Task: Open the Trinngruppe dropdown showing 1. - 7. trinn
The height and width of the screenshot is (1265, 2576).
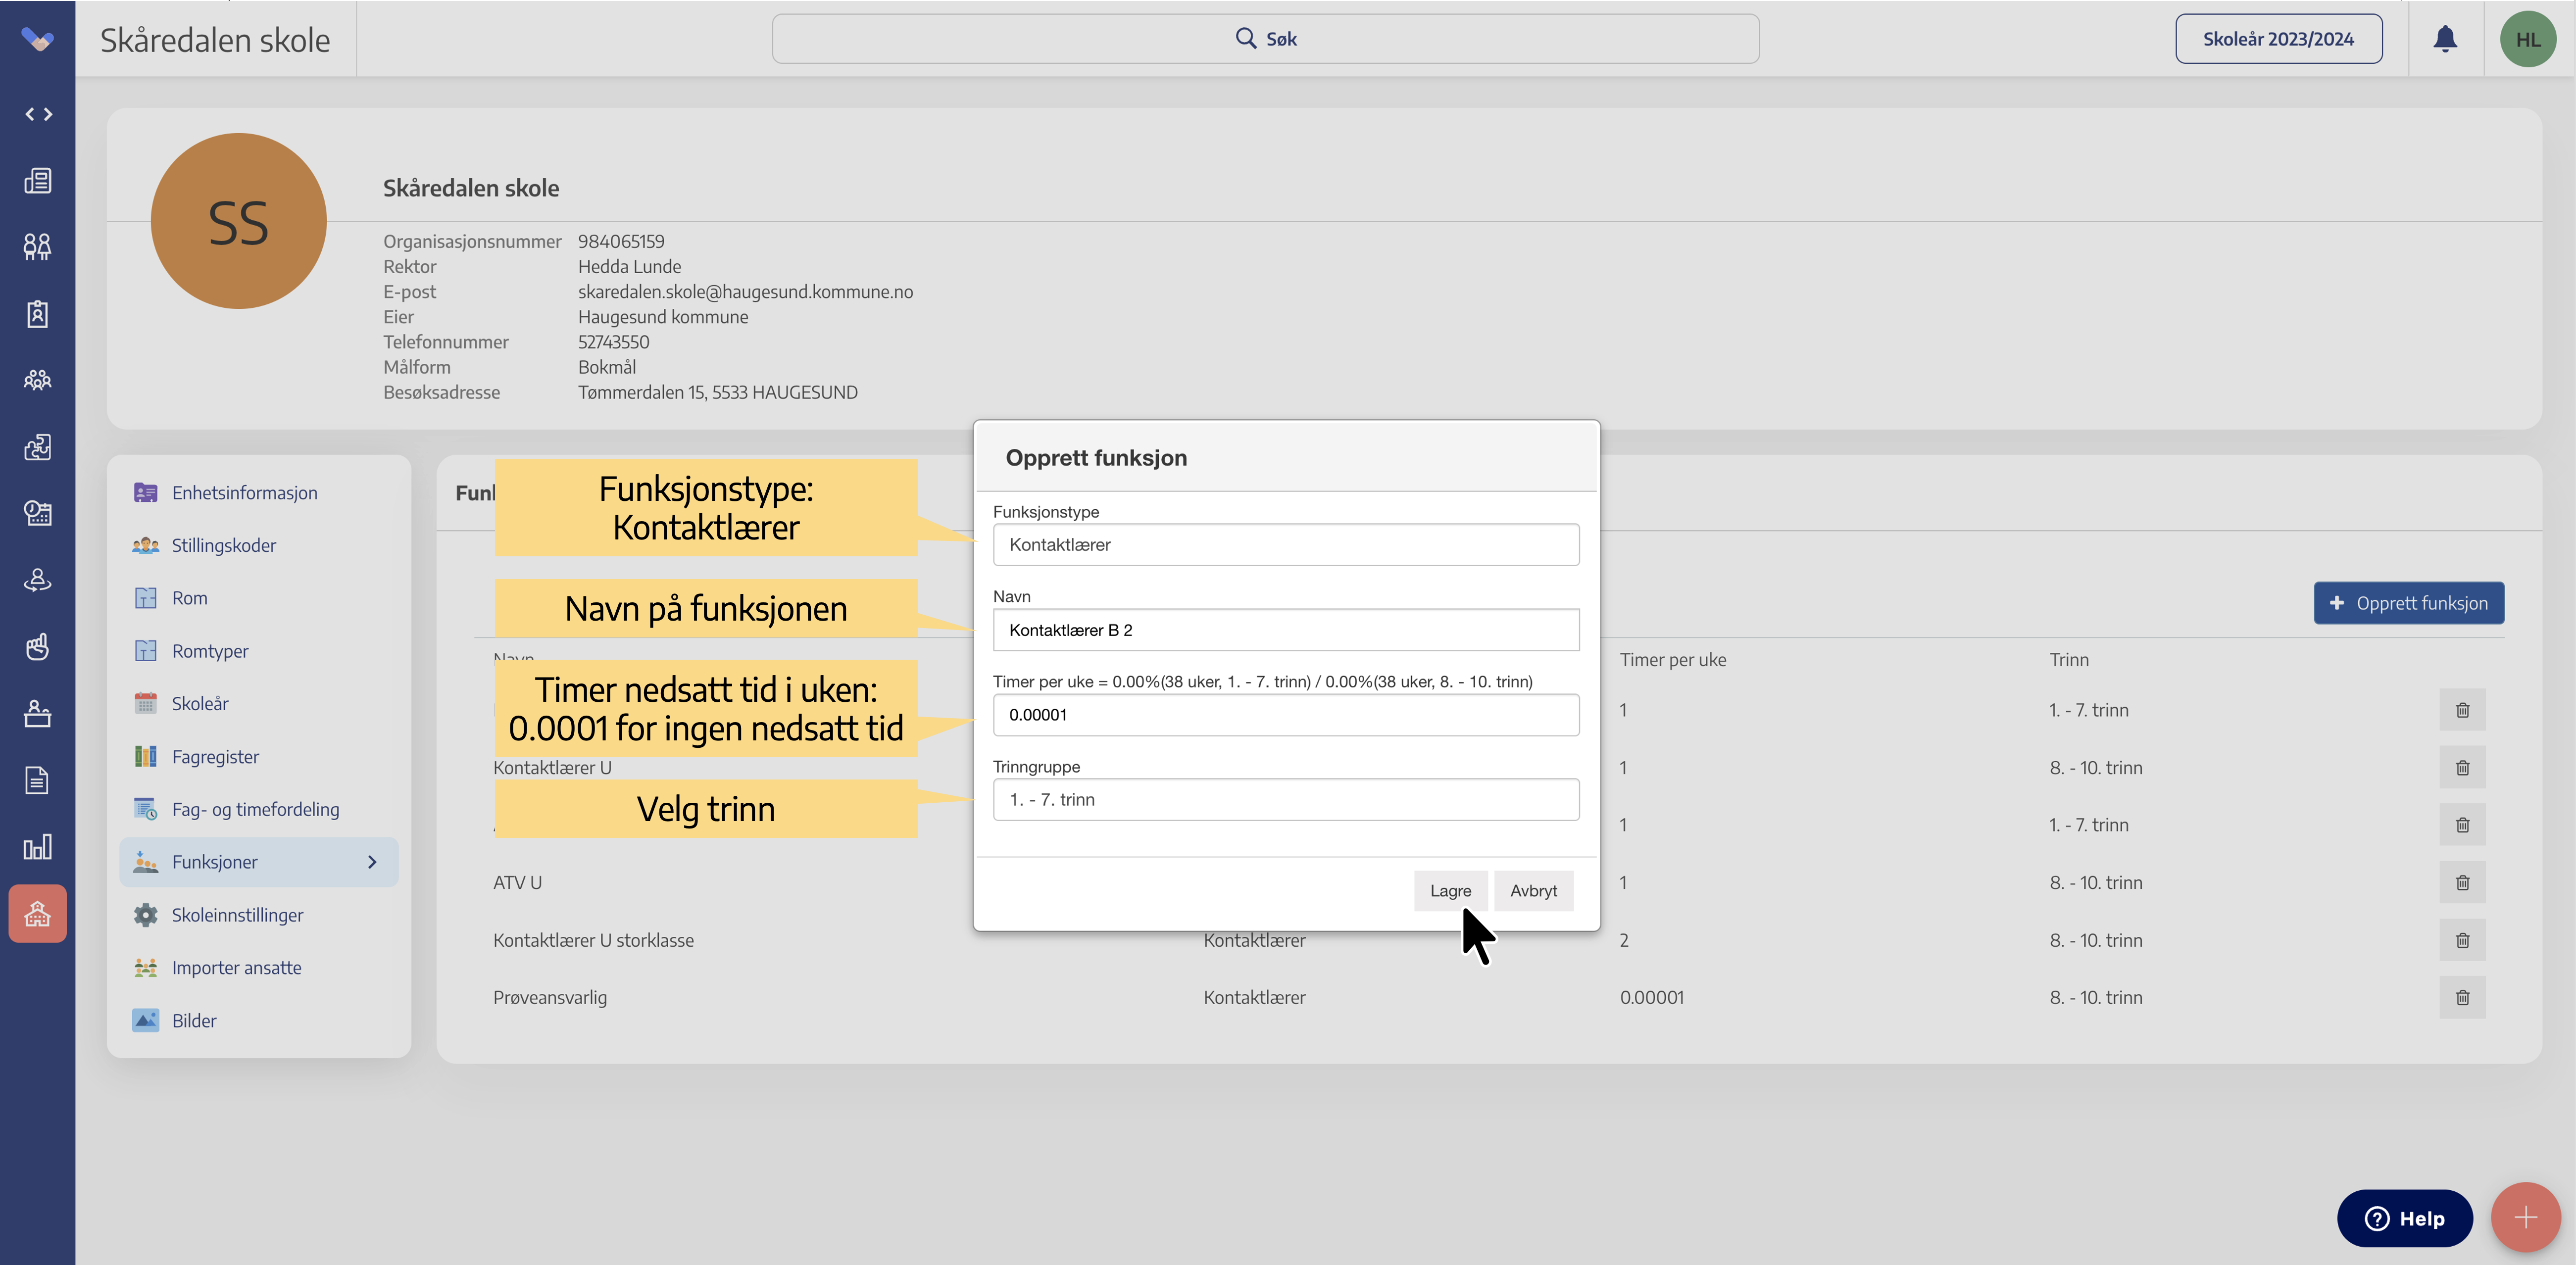Action: (x=1286, y=800)
